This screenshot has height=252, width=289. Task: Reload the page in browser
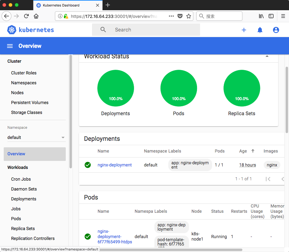(x=27, y=16)
